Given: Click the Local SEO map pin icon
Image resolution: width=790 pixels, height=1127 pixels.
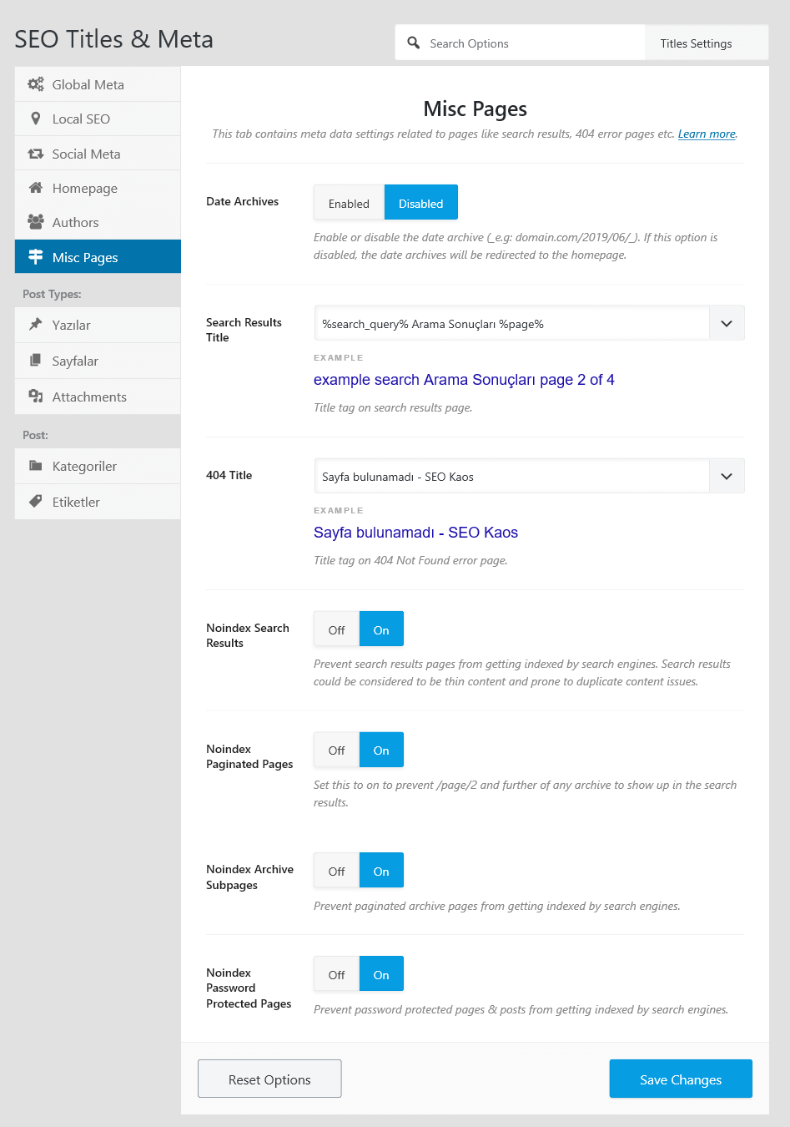Looking at the screenshot, I should click(35, 119).
